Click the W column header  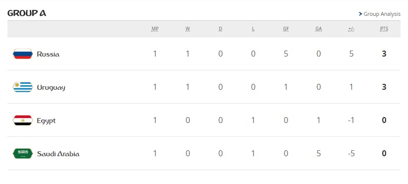point(187,29)
